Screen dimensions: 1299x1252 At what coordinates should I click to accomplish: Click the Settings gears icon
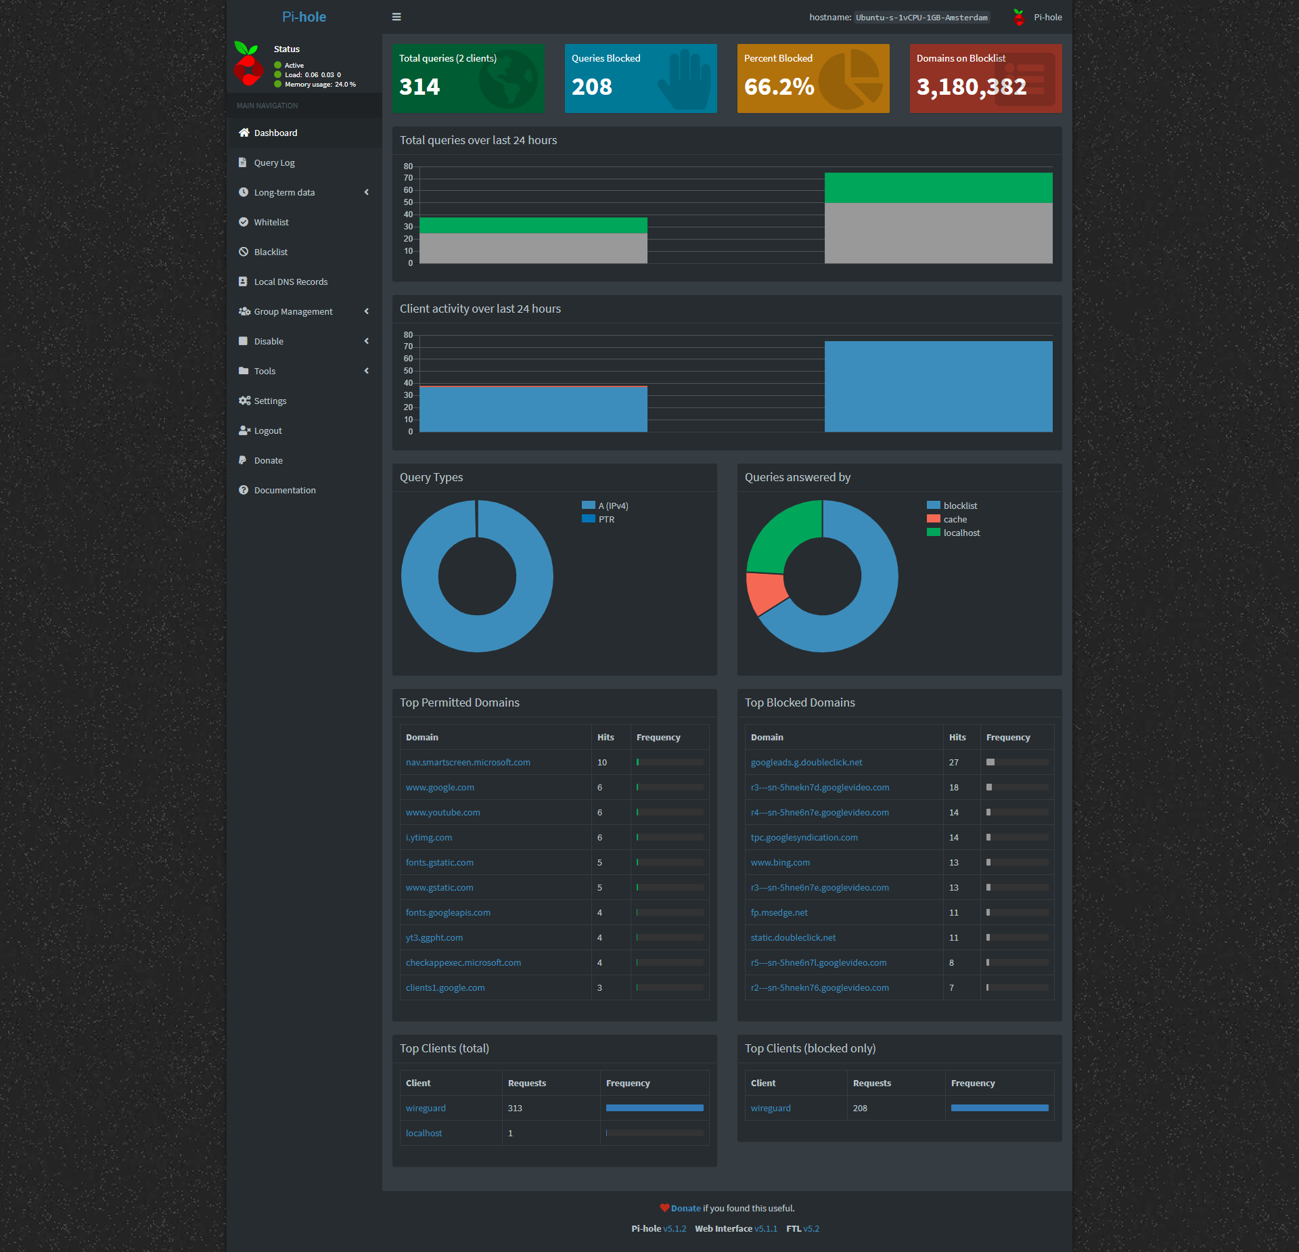[x=244, y=401]
